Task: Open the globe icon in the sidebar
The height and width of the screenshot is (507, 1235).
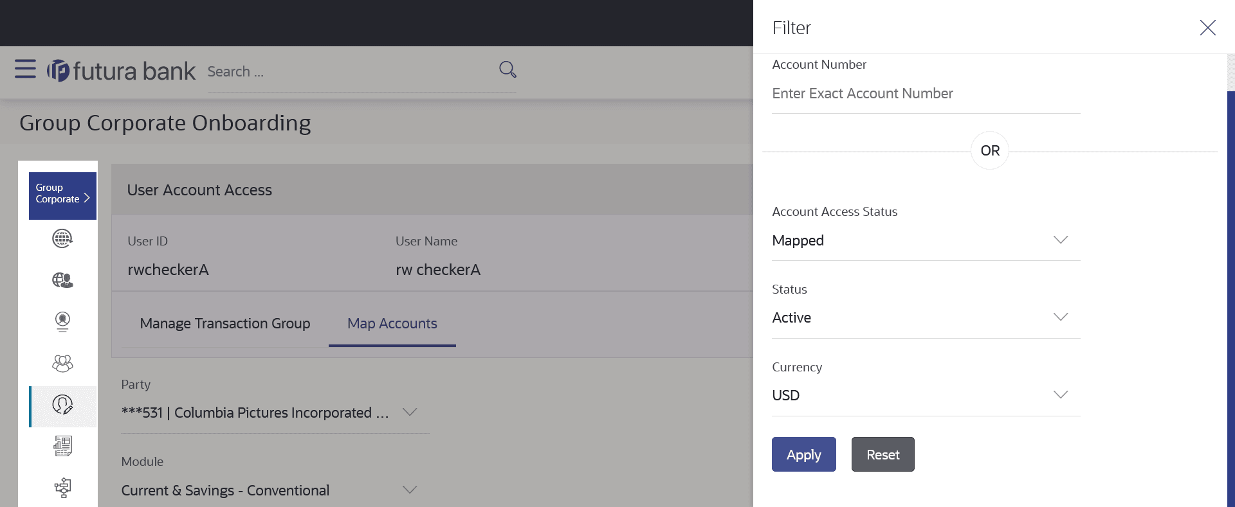Action: [x=62, y=239]
